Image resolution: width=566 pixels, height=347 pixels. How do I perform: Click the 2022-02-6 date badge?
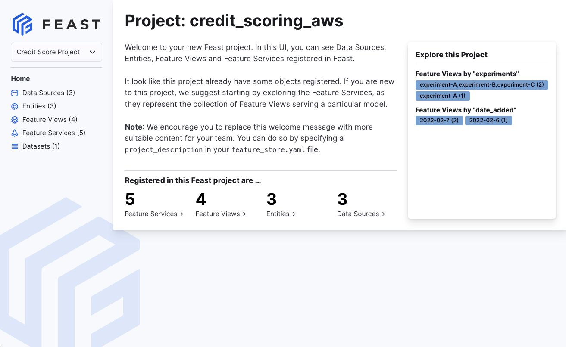488,121
